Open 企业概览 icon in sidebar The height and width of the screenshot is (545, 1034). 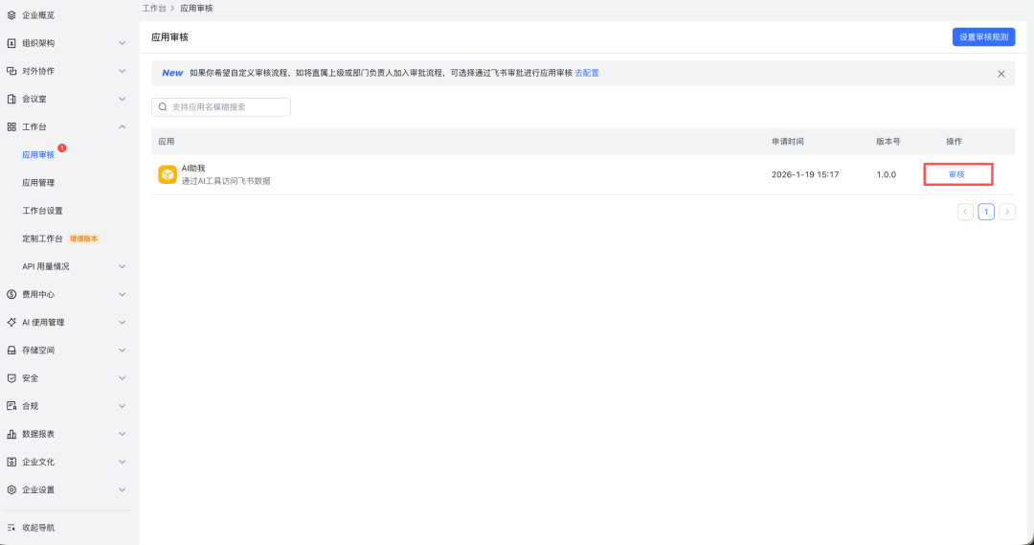click(x=11, y=14)
